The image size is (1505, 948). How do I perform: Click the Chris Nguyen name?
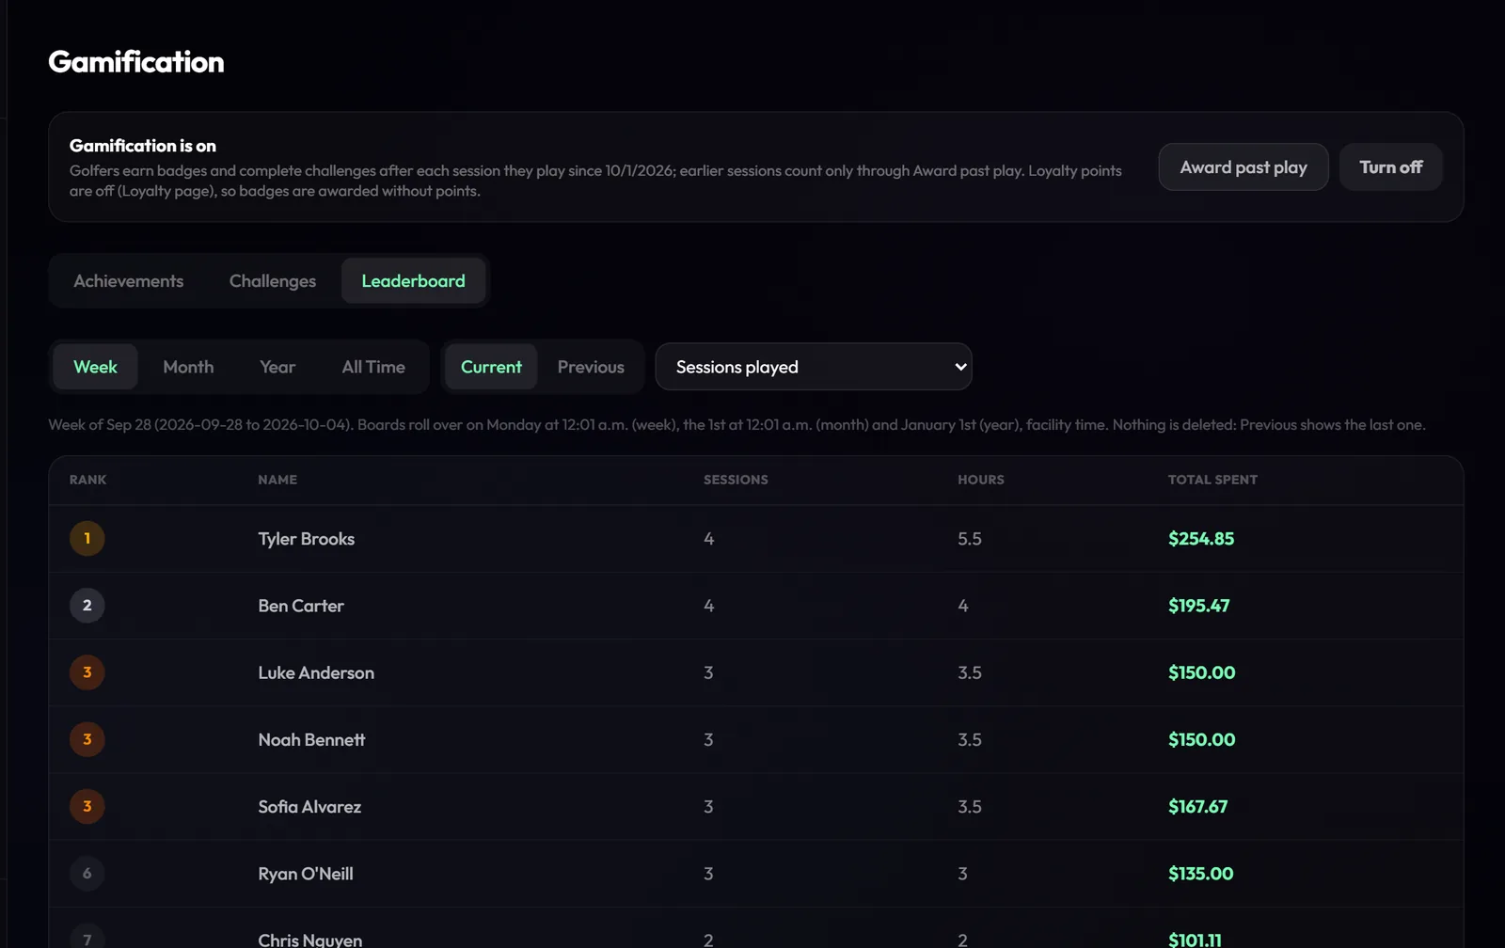pos(310,940)
